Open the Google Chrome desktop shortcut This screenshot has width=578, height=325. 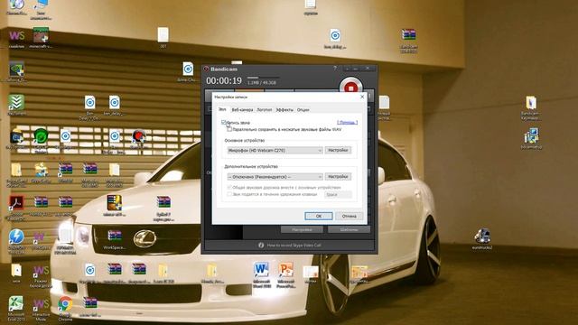pyautogui.click(x=65, y=309)
